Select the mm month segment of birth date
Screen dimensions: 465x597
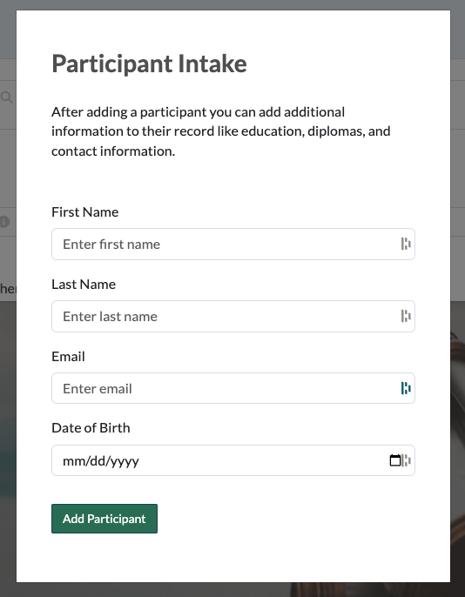[70, 461]
